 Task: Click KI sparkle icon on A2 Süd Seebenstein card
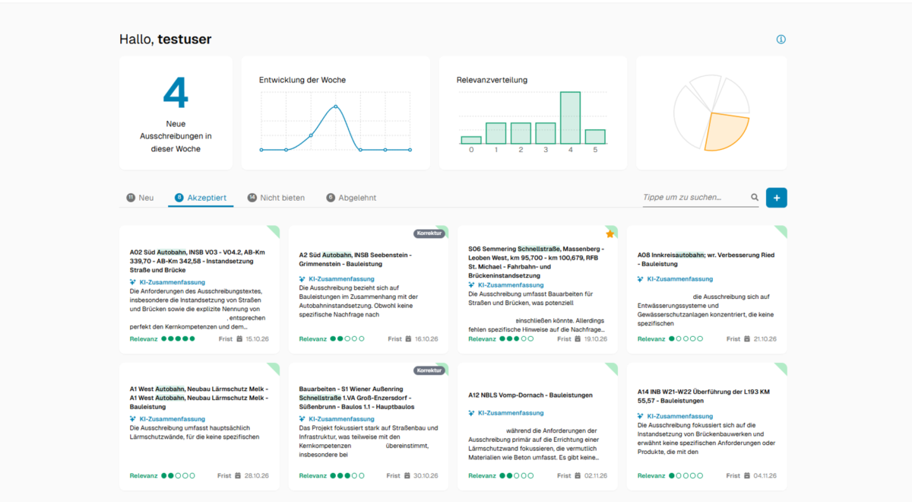(x=302, y=279)
